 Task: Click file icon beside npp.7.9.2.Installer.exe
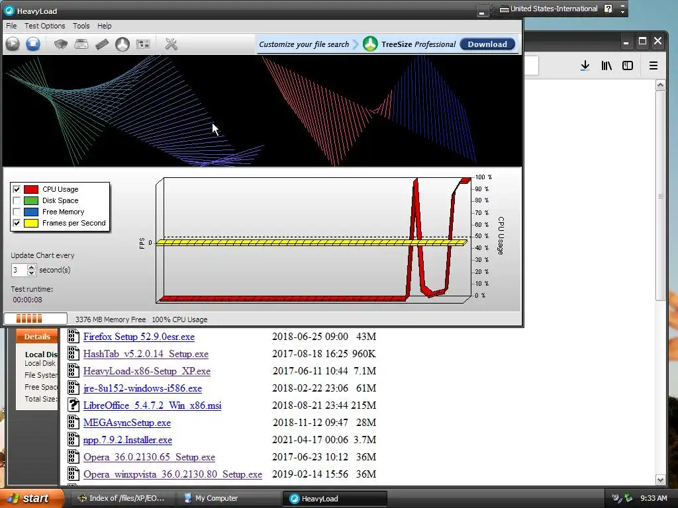point(73,439)
